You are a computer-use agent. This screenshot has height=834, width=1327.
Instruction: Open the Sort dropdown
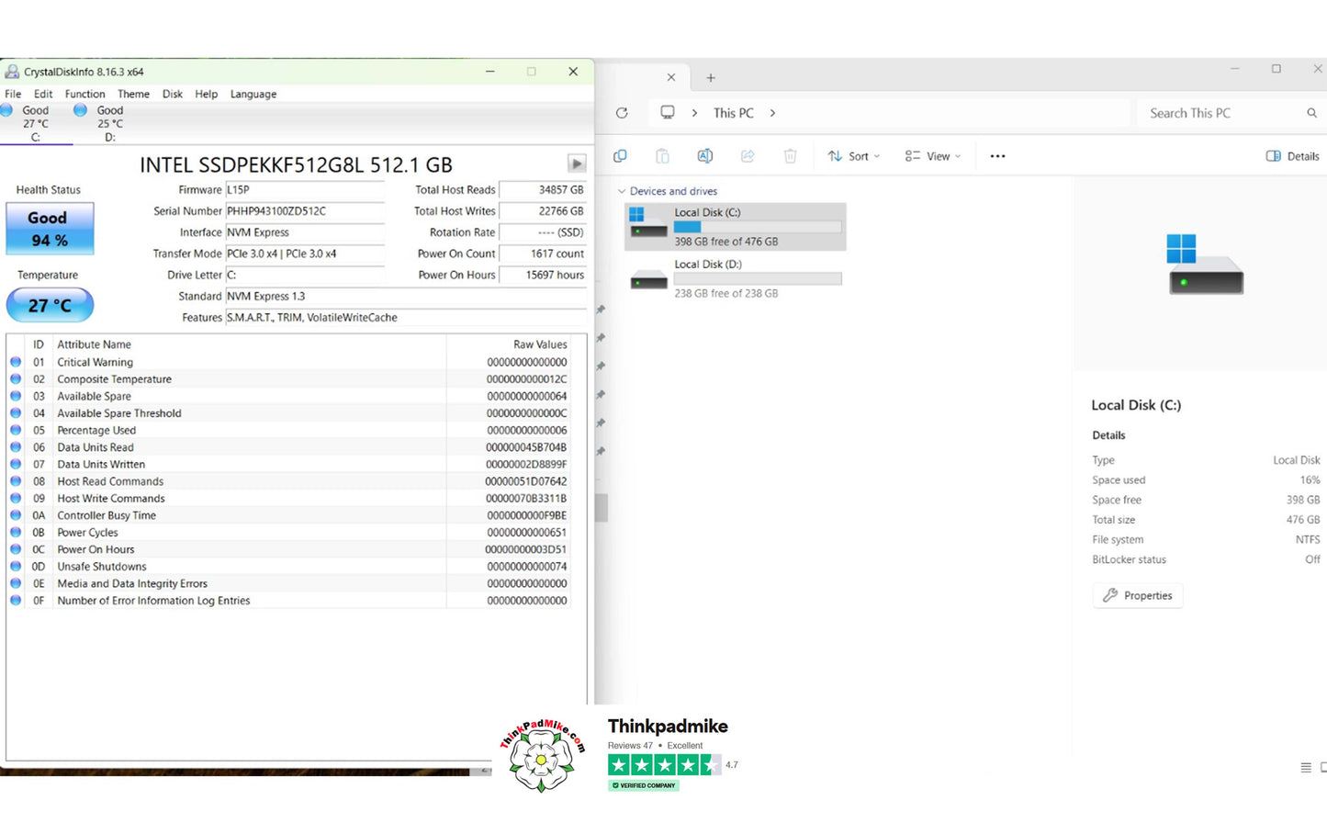click(x=854, y=156)
